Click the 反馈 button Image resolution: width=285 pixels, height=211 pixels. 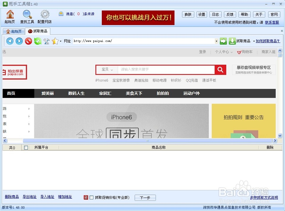point(230,14)
